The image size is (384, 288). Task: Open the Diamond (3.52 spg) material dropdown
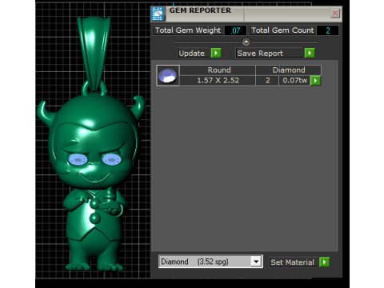point(210,262)
